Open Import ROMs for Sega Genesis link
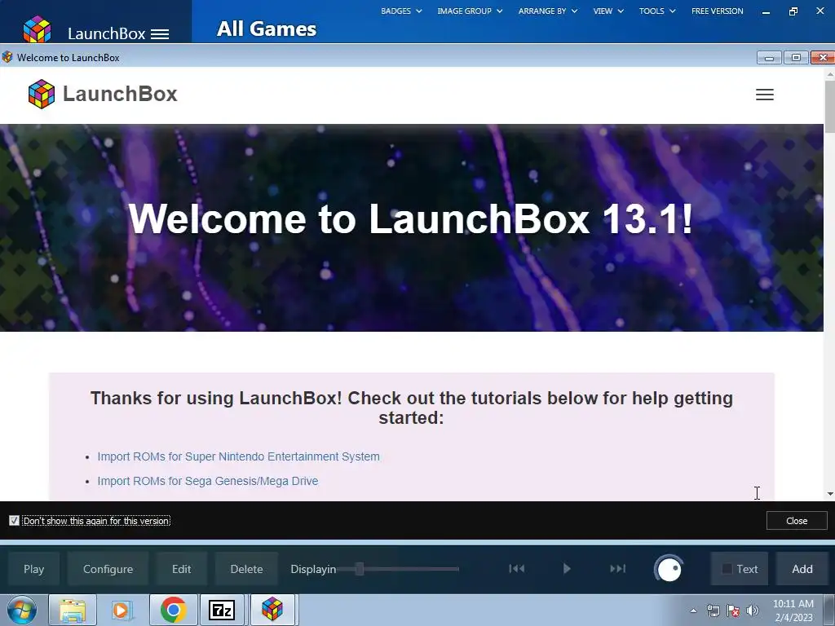This screenshot has height=626, width=835. coord(208,481)
